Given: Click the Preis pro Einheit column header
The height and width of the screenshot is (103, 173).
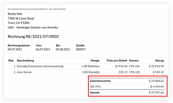Looking at the screenshot, I should point(117,61).
